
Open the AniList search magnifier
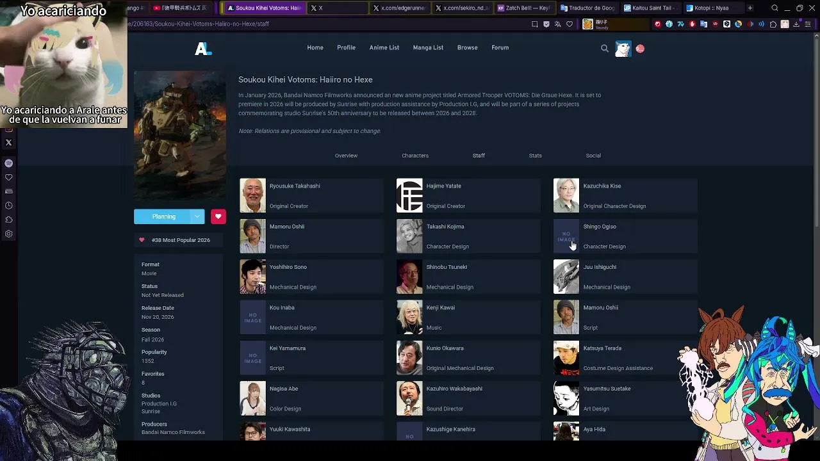604,48
